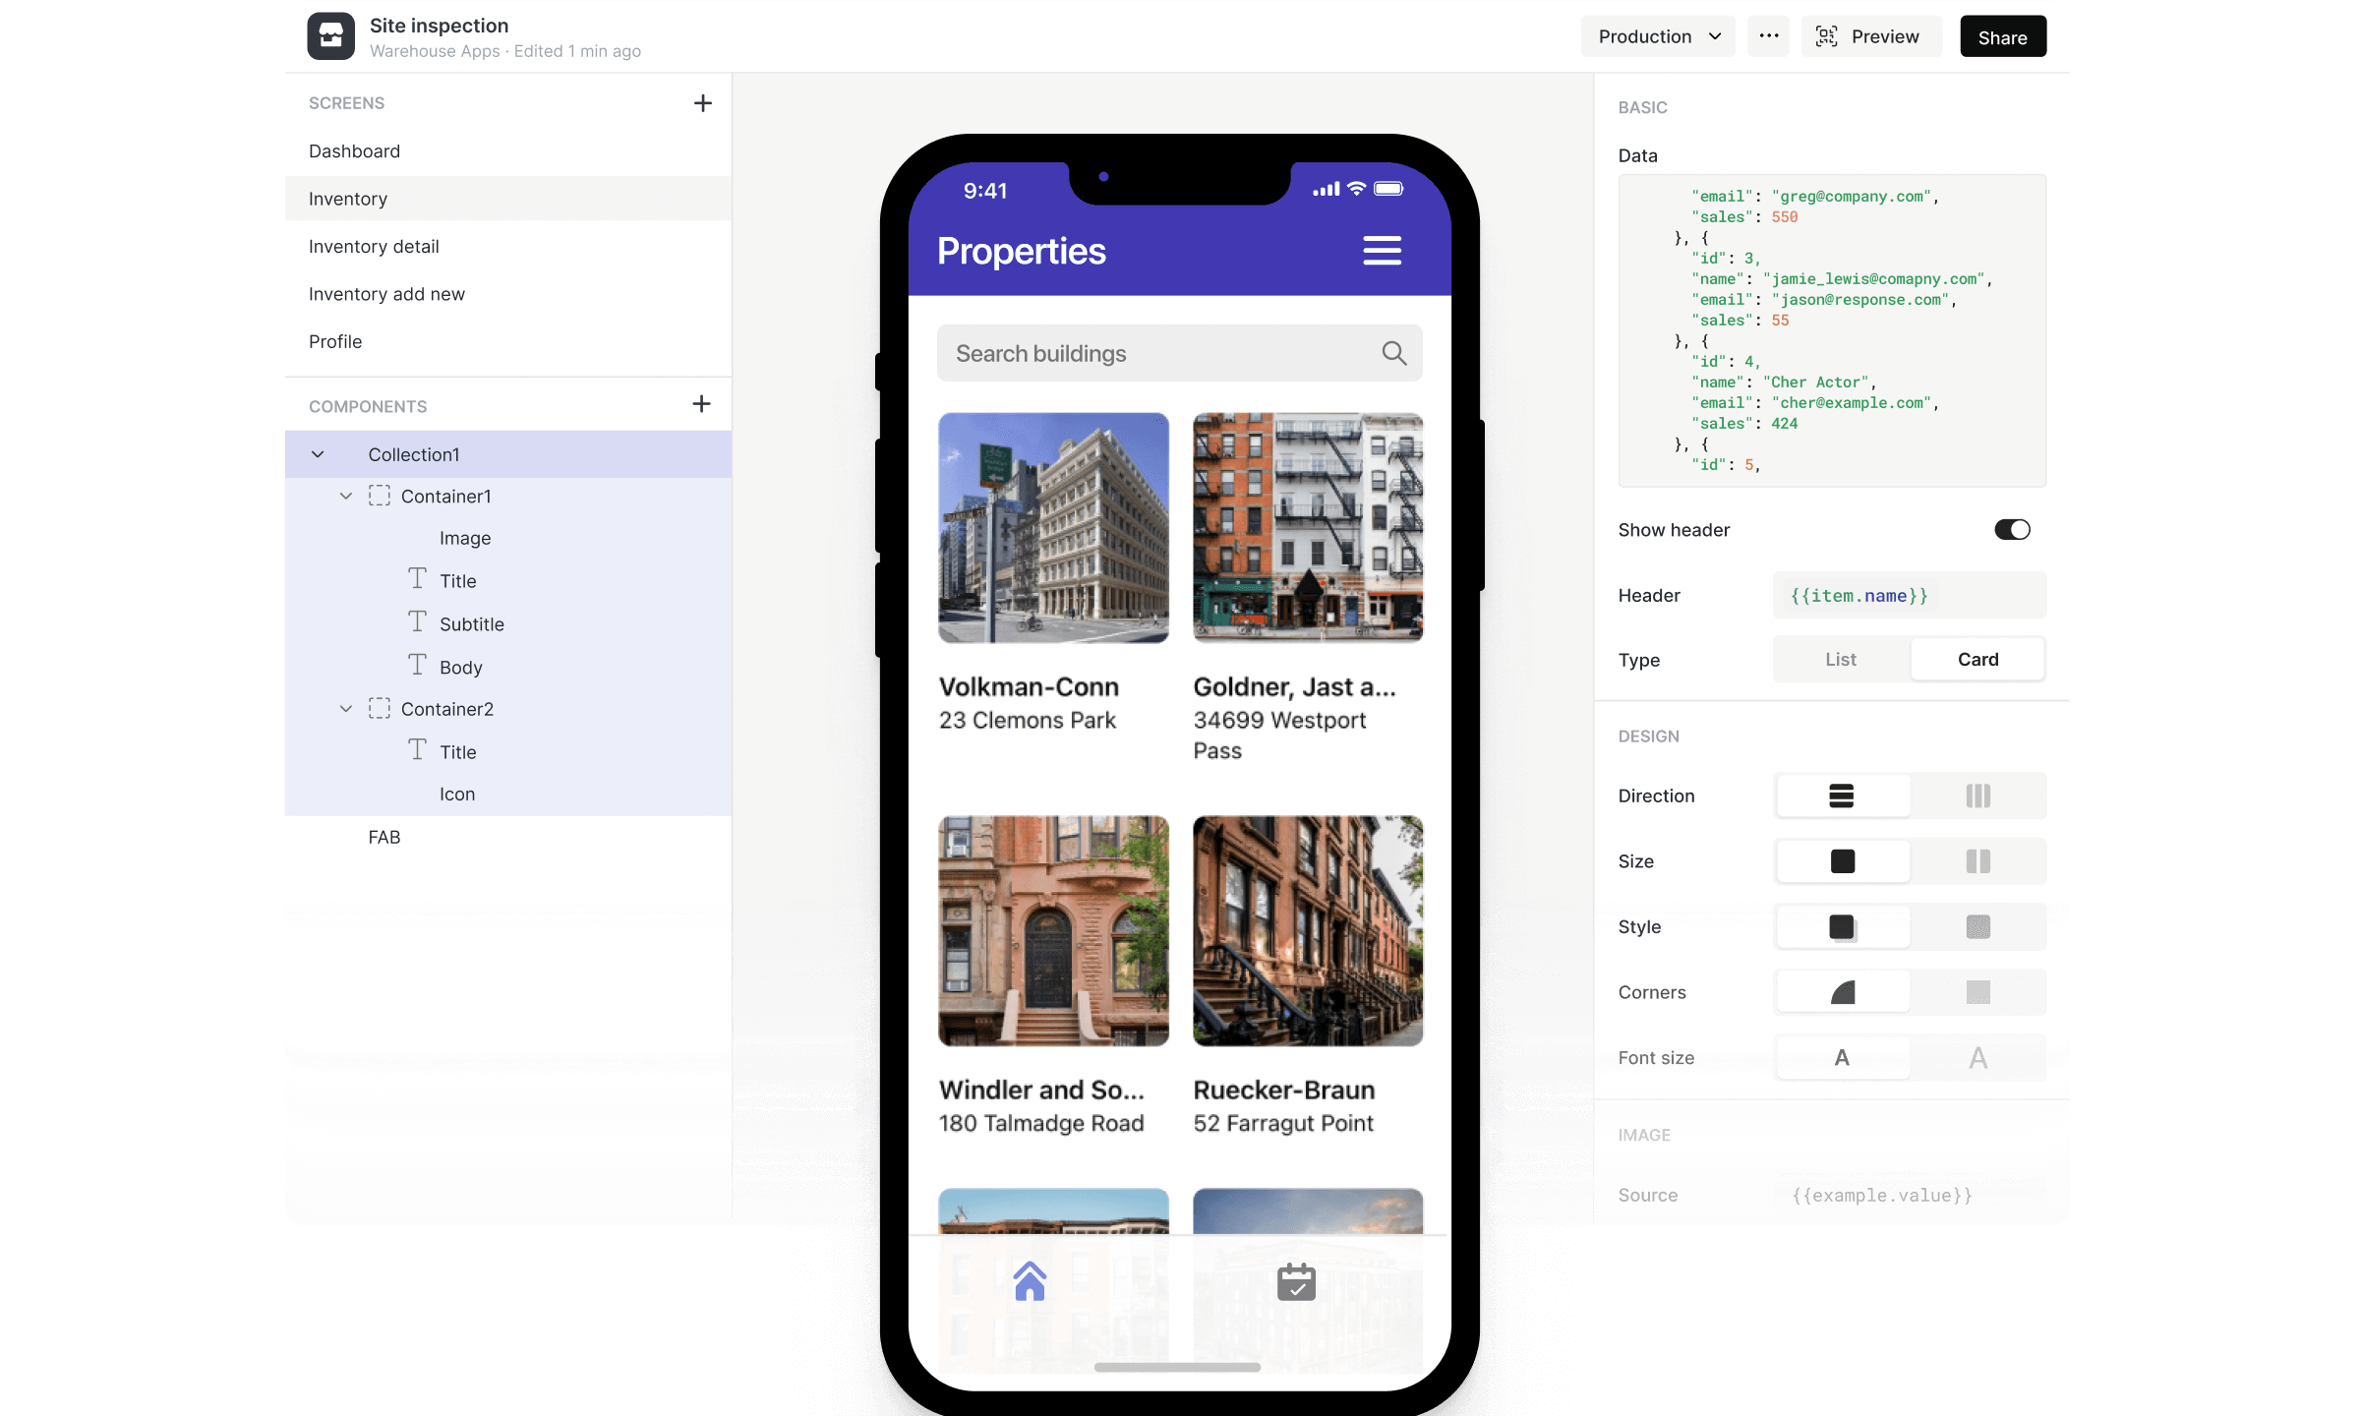Viewport: 2360px width, 1416px height.
Task: Select Card type layout option
Action: pos(1977,658)
